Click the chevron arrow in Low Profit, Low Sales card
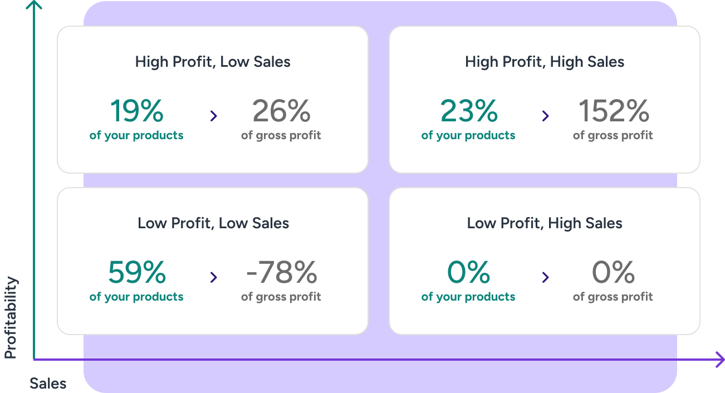 pos(214,277)
